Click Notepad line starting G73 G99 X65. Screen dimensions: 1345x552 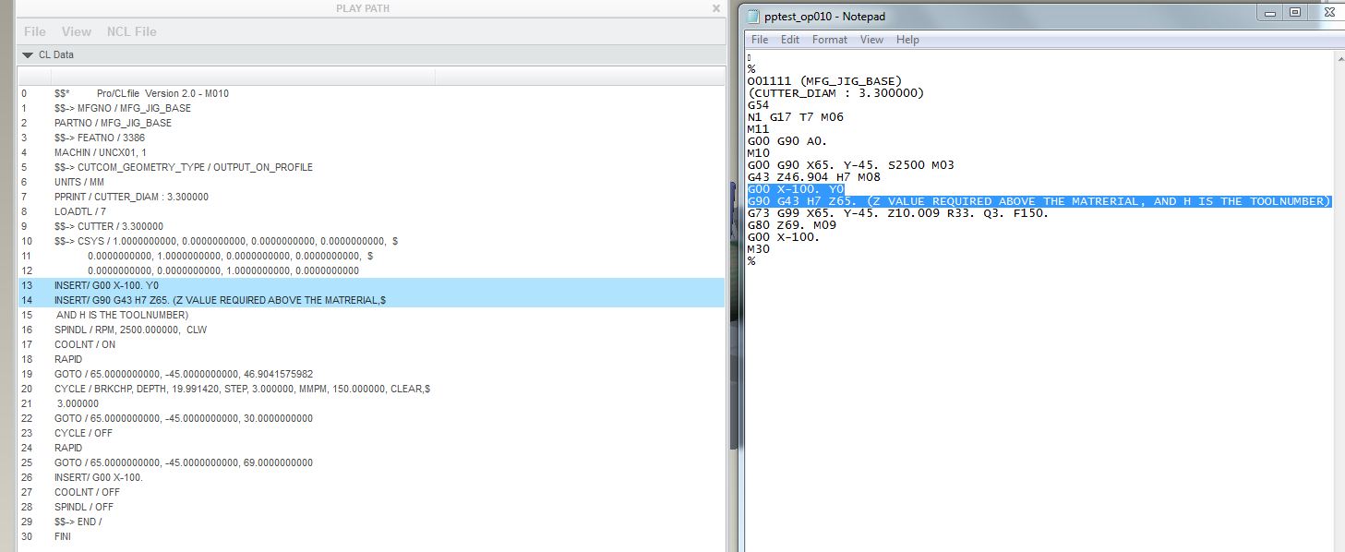tap(898, 213)
